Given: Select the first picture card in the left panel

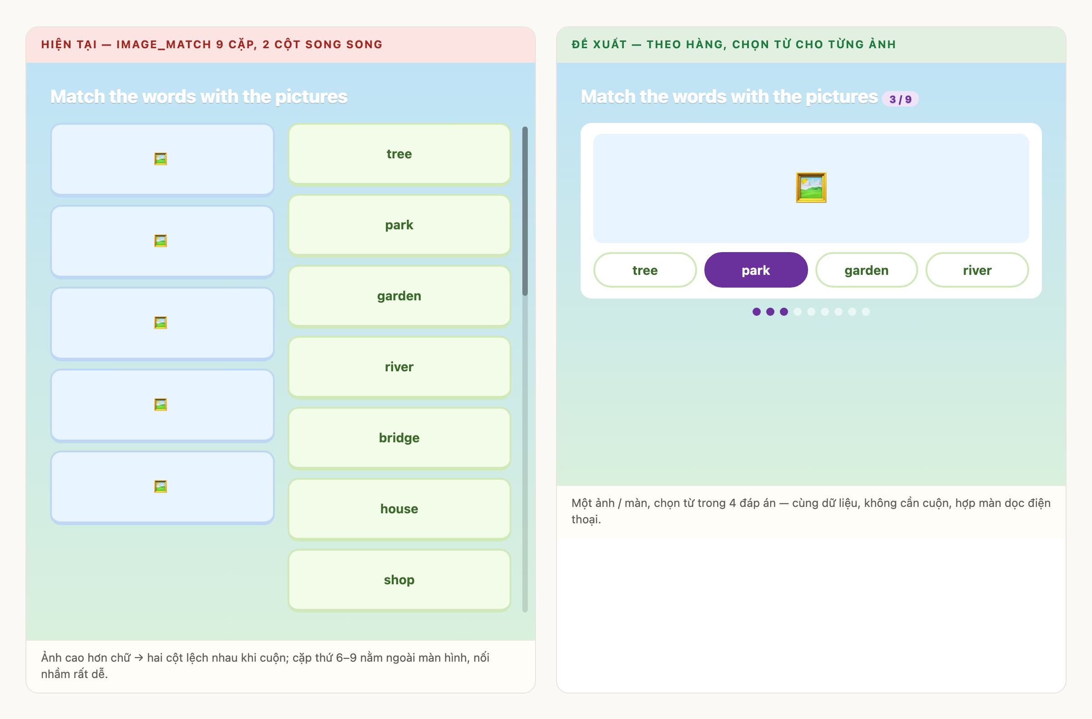Looking at the screenshot, I should [162, 160].
